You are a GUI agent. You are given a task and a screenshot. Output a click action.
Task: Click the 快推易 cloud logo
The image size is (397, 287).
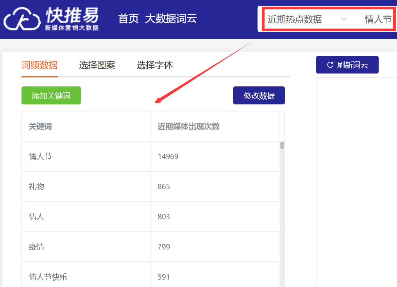(x=51, y=19)
